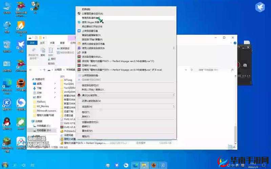Open the quick access toolbar dropdown arrow
Screen dimensions: 271x169
tap(44, 38)
